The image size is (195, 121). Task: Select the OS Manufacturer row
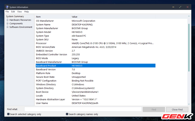tap(95, 21)
